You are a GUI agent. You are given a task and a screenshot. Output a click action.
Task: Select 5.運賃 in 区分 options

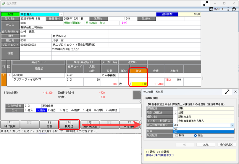[x=87, y=110]
